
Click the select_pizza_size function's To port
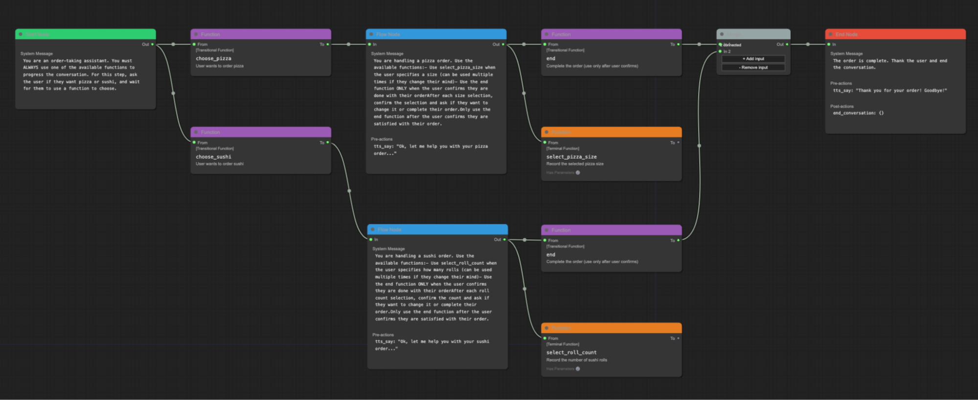[678, 143]
